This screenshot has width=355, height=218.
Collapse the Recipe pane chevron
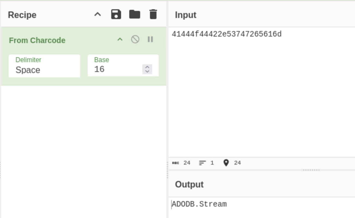98,14
